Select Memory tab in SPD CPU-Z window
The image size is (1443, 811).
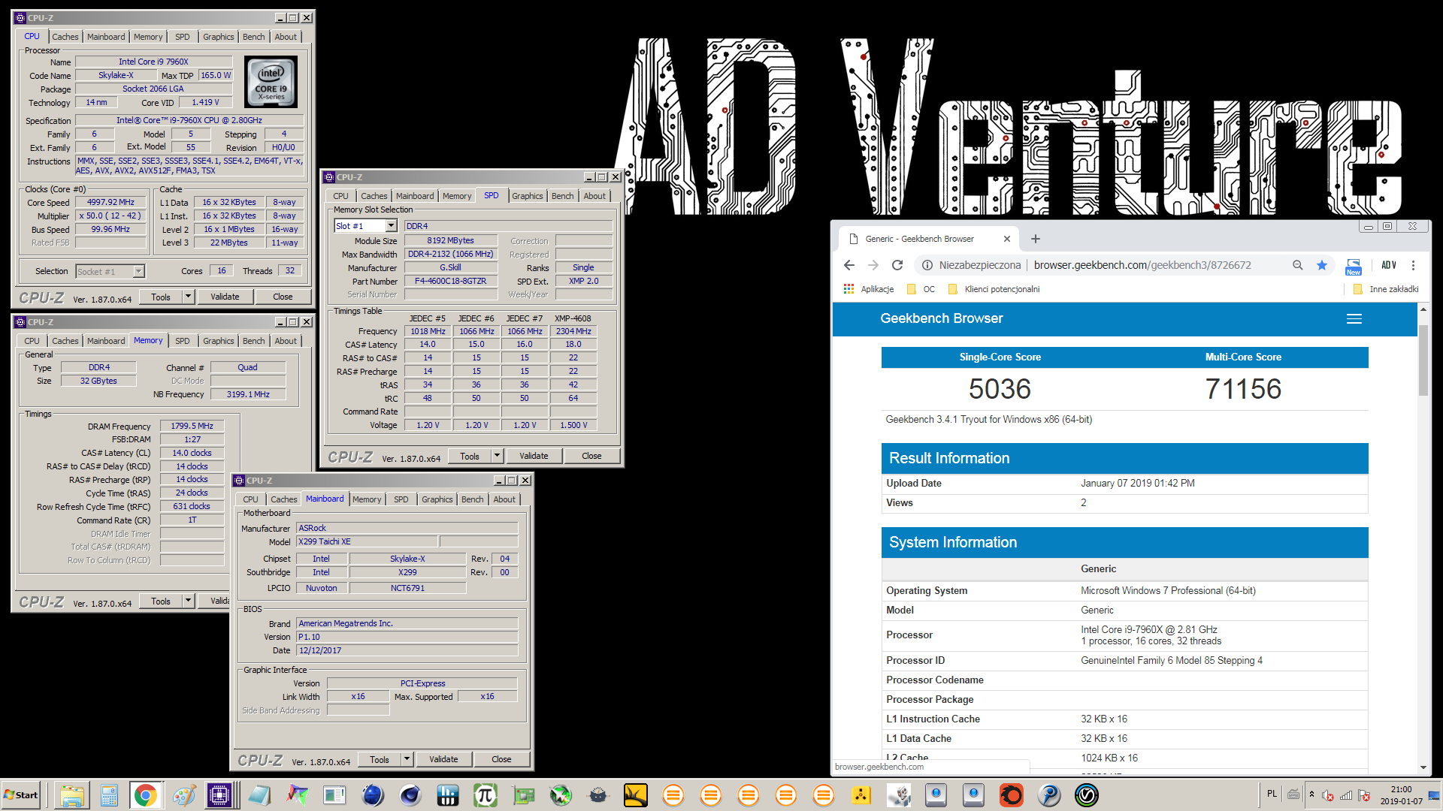coord(457,196)
